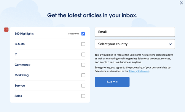Tick the IT newsletter checkbox
This screenshot has height=112, width=185.
83,54
